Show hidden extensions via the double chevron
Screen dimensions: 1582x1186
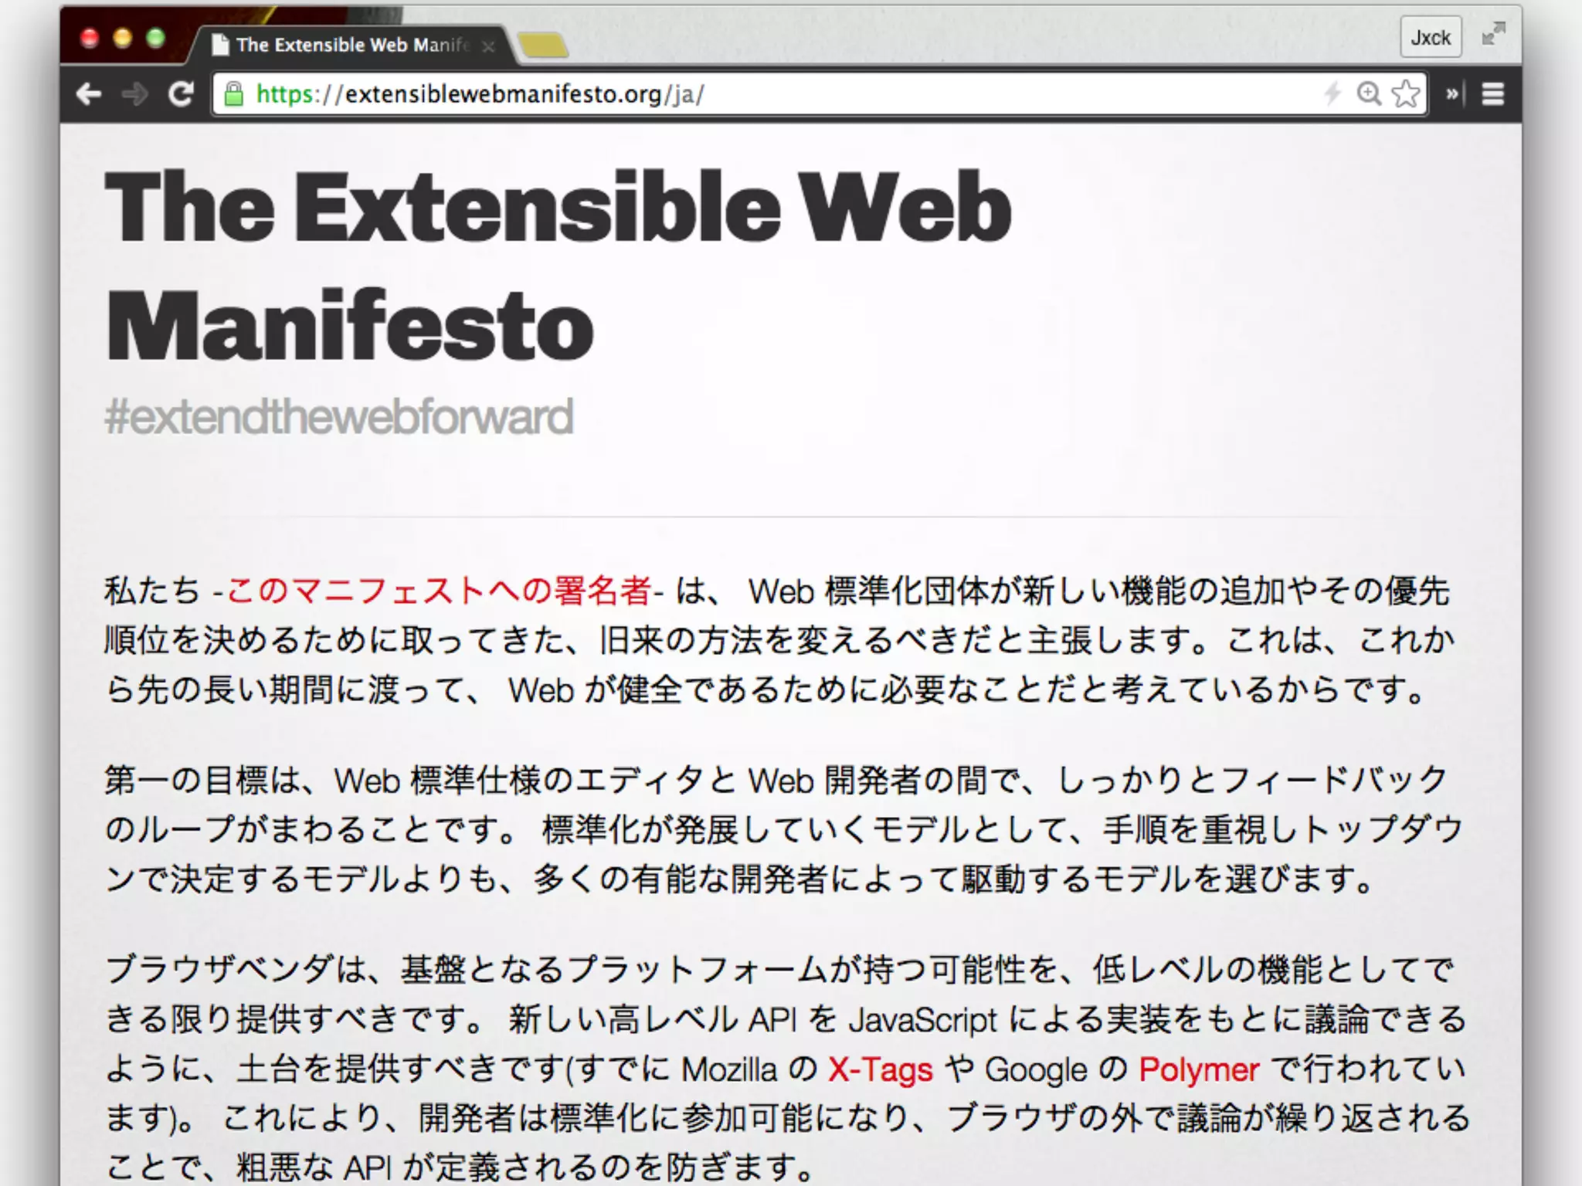click(1453, 94)
